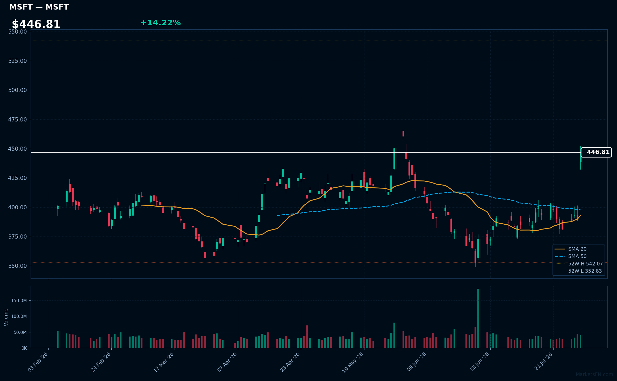Click the 0K volume axis label
This screenshot has height=381, width=617.
coord(24,348)
